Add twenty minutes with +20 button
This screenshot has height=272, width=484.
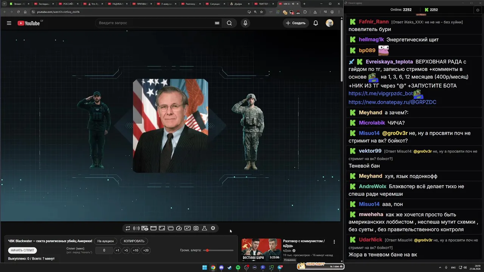[146, 250]
